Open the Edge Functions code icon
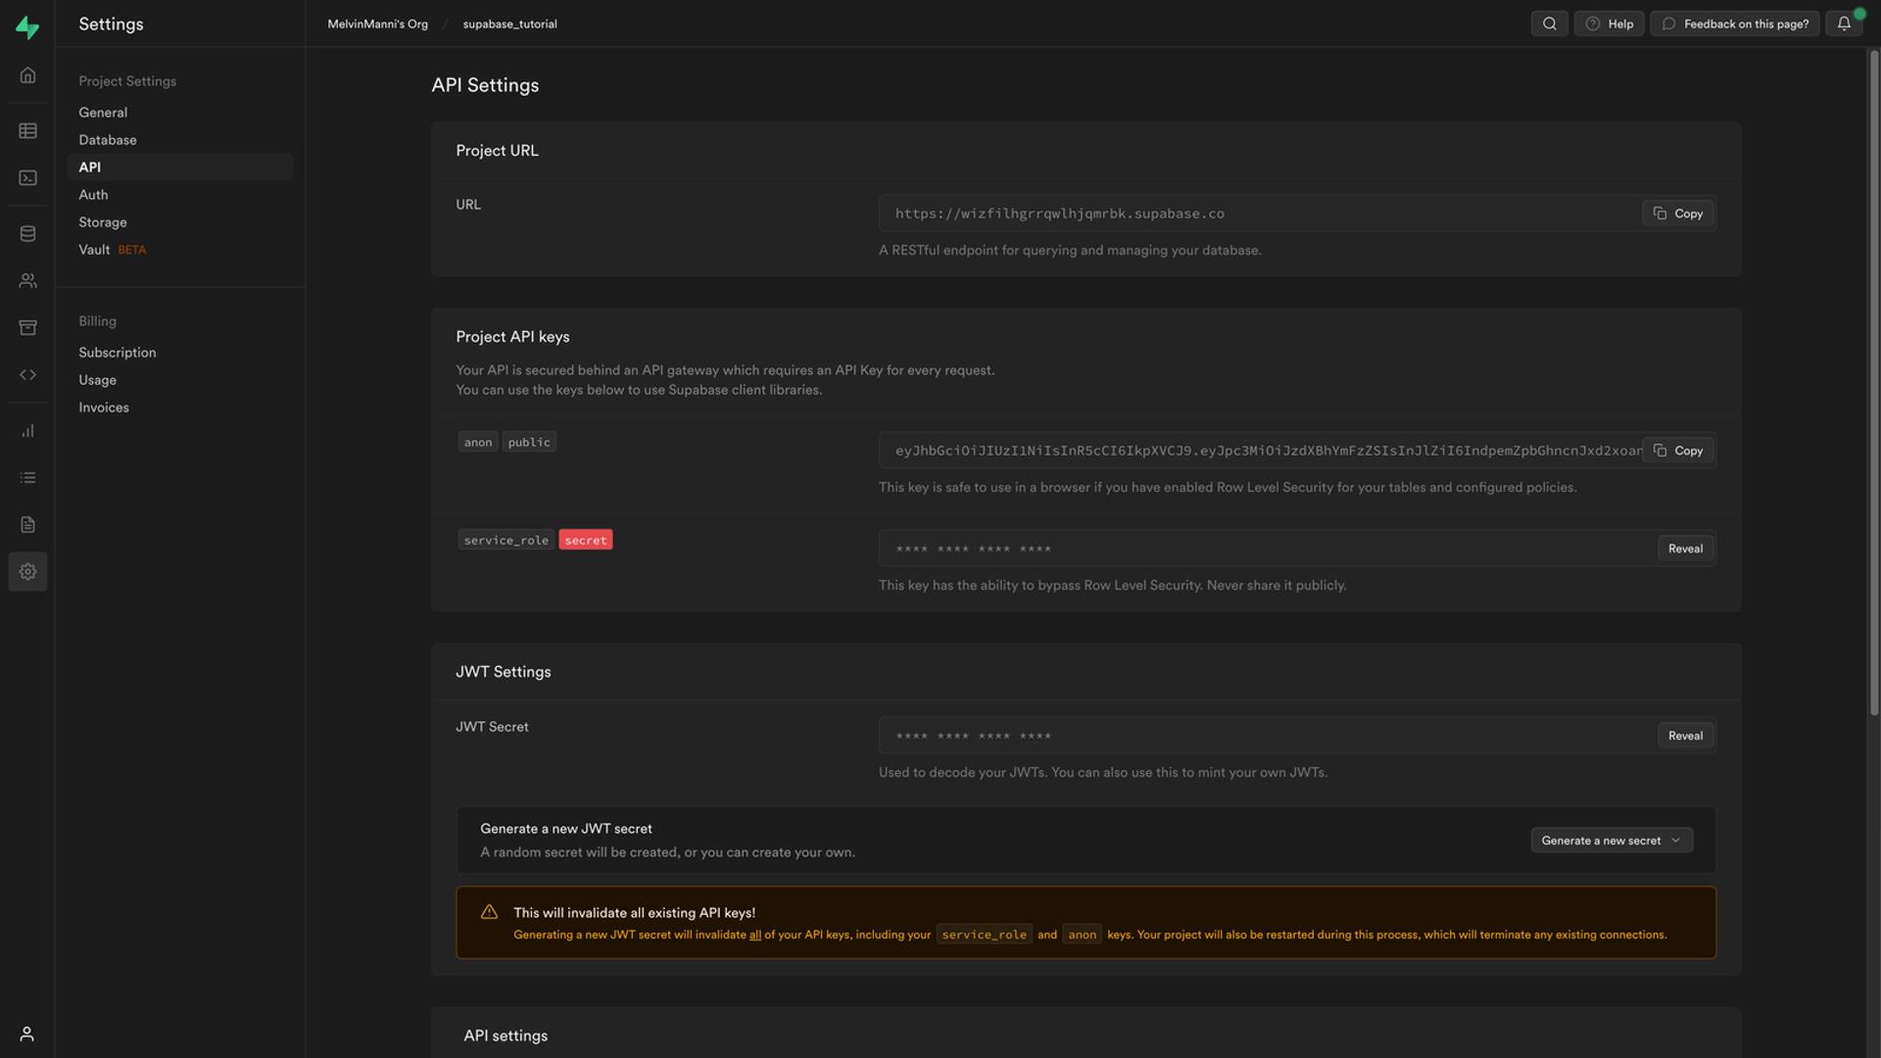Image resolution: width=1881 pixels, height=1058 pixels. pyautogui.click(x=27, y=374)
